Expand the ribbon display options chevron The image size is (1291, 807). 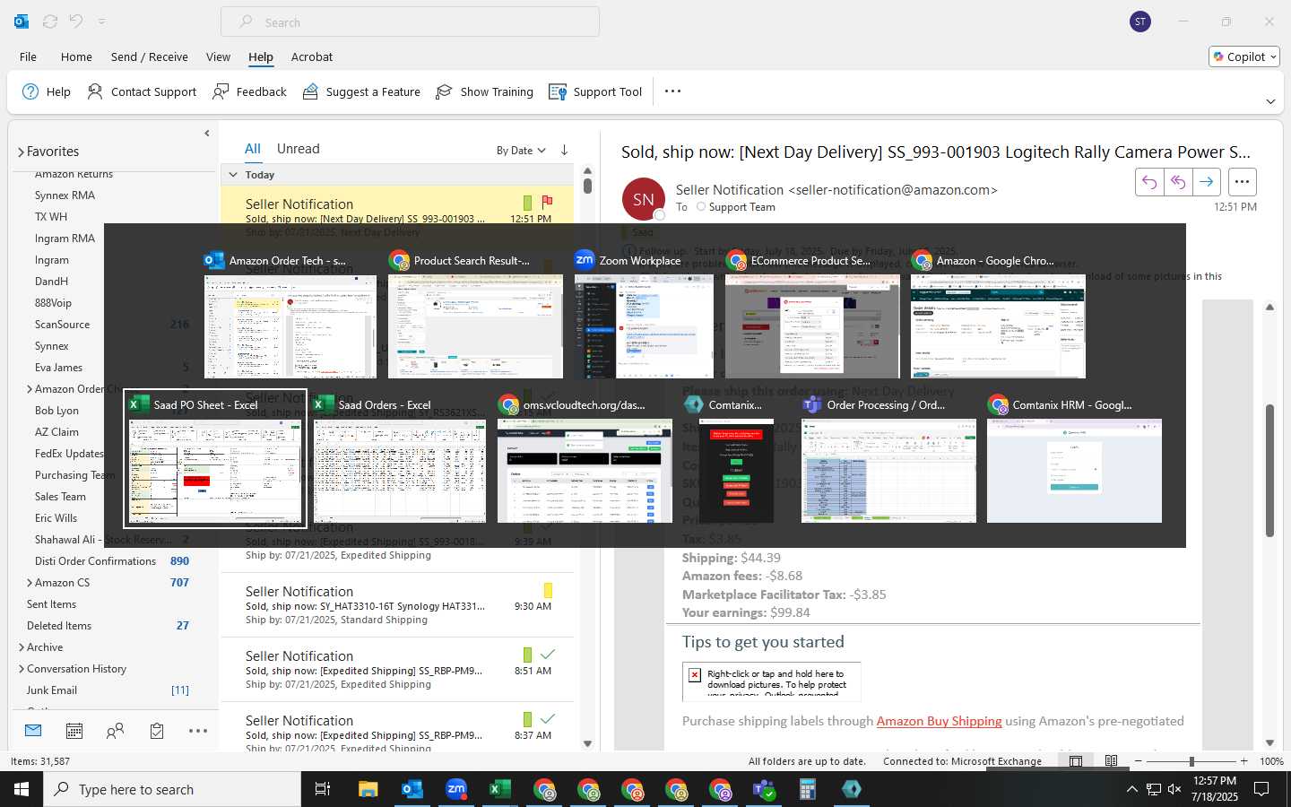(x=1270, y=101)
